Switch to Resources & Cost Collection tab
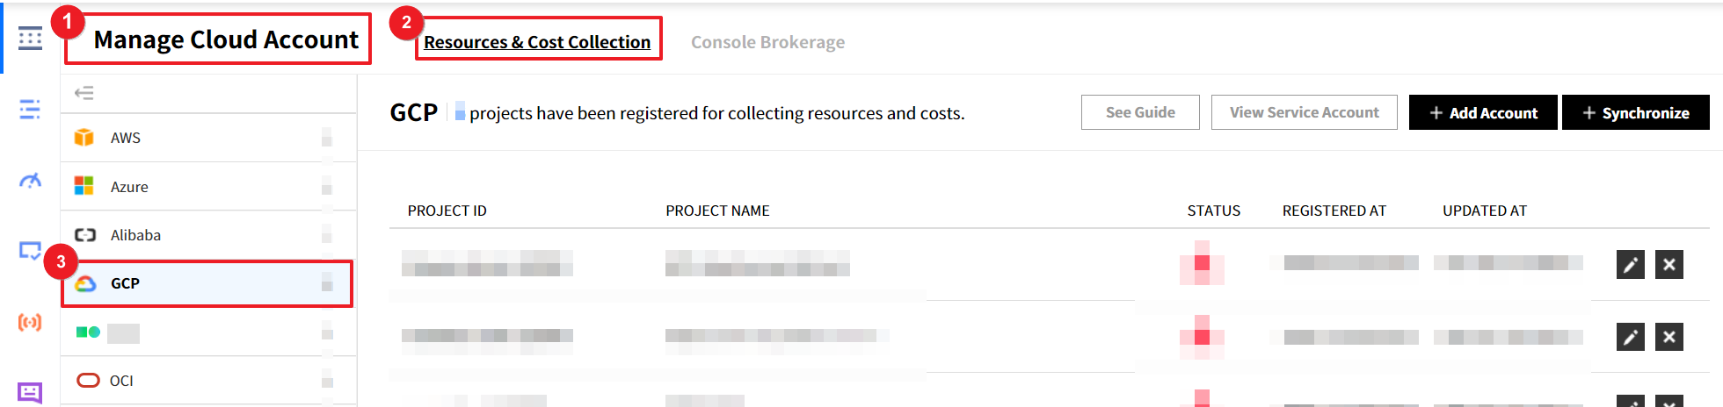 pyautogui.click(x=537, y=42)
